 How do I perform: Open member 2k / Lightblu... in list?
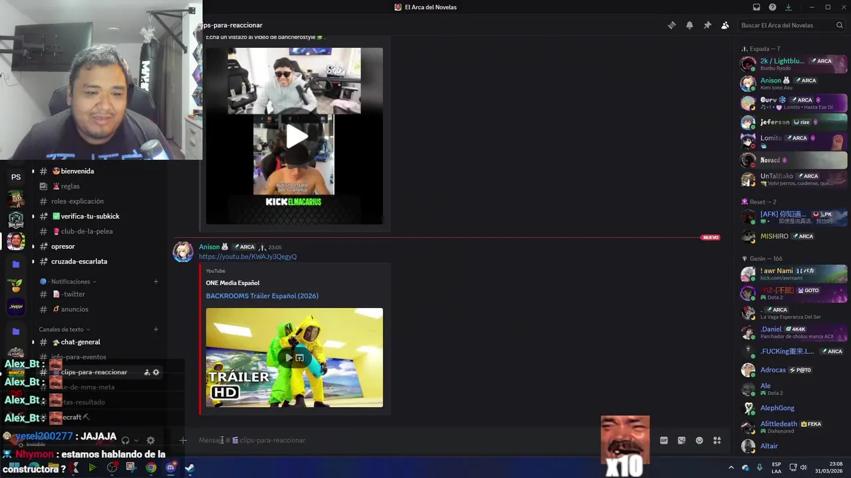coord(794,64)
